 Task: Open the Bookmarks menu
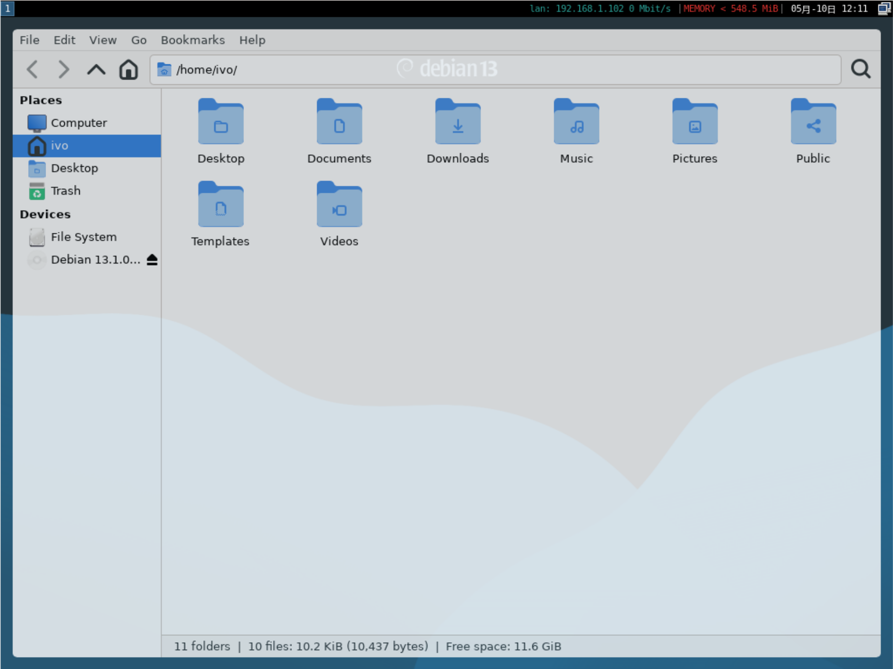point(193,40)
